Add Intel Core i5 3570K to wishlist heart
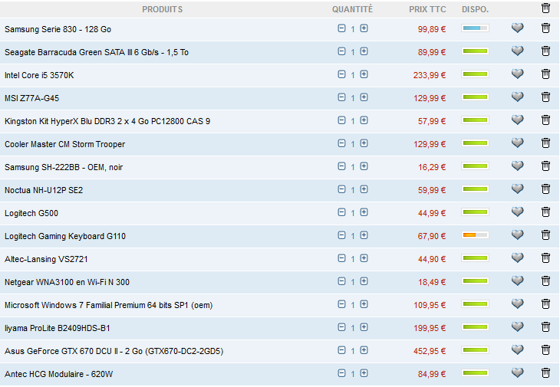The image size is (560, 387). tap(517, 74)
